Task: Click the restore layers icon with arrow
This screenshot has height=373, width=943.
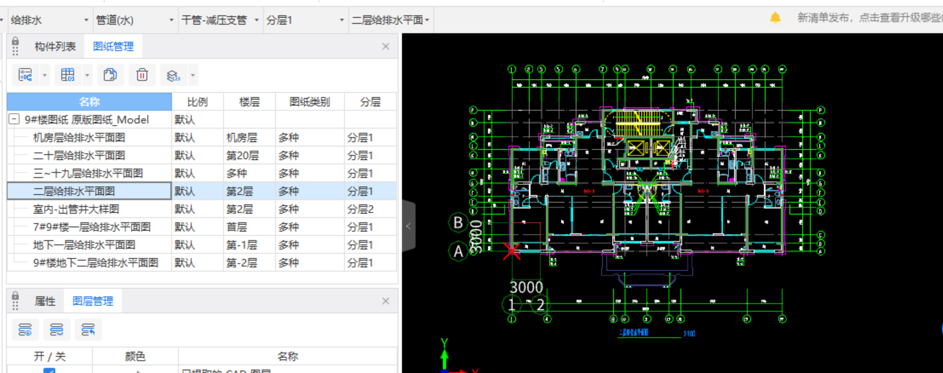Action: click(x=88, y=329)
